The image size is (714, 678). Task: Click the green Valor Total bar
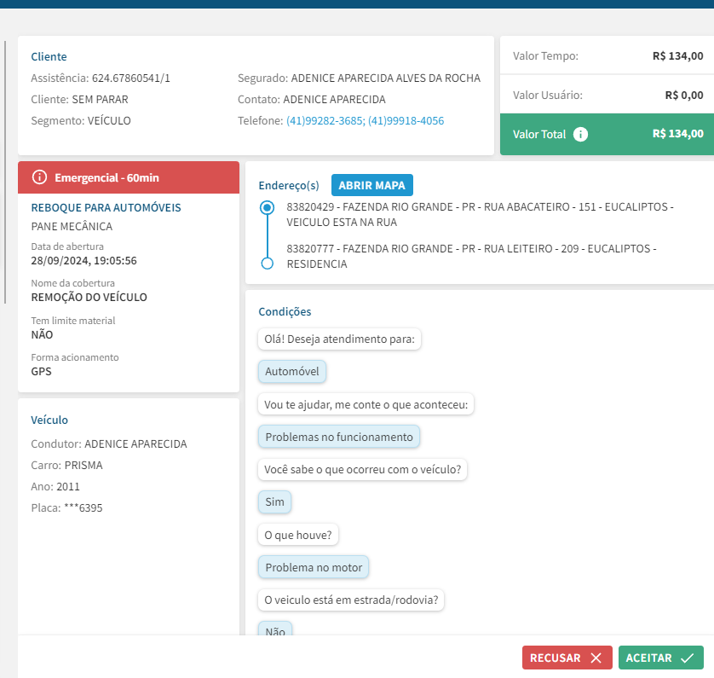click(x=607, y=134)
